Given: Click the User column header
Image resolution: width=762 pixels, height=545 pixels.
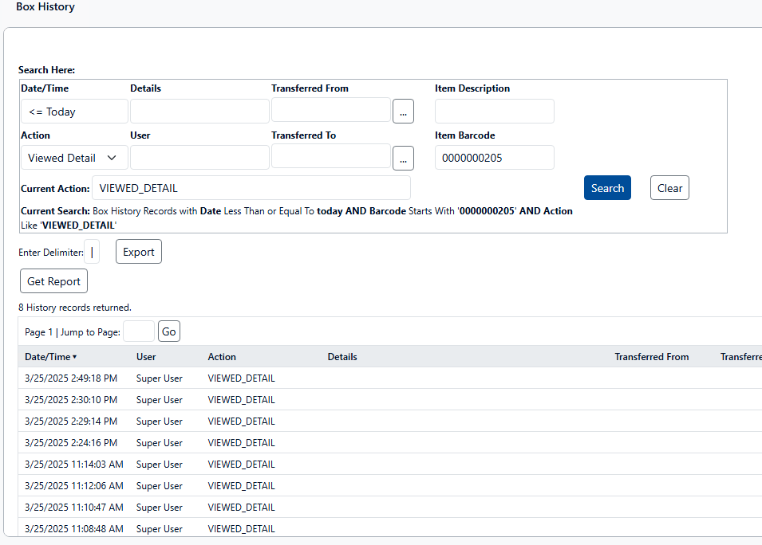Looking at the screenshot, I should click(146, 357).
